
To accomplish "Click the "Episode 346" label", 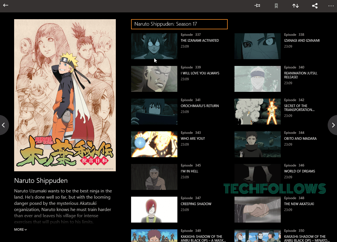I will tap(294, 165).
